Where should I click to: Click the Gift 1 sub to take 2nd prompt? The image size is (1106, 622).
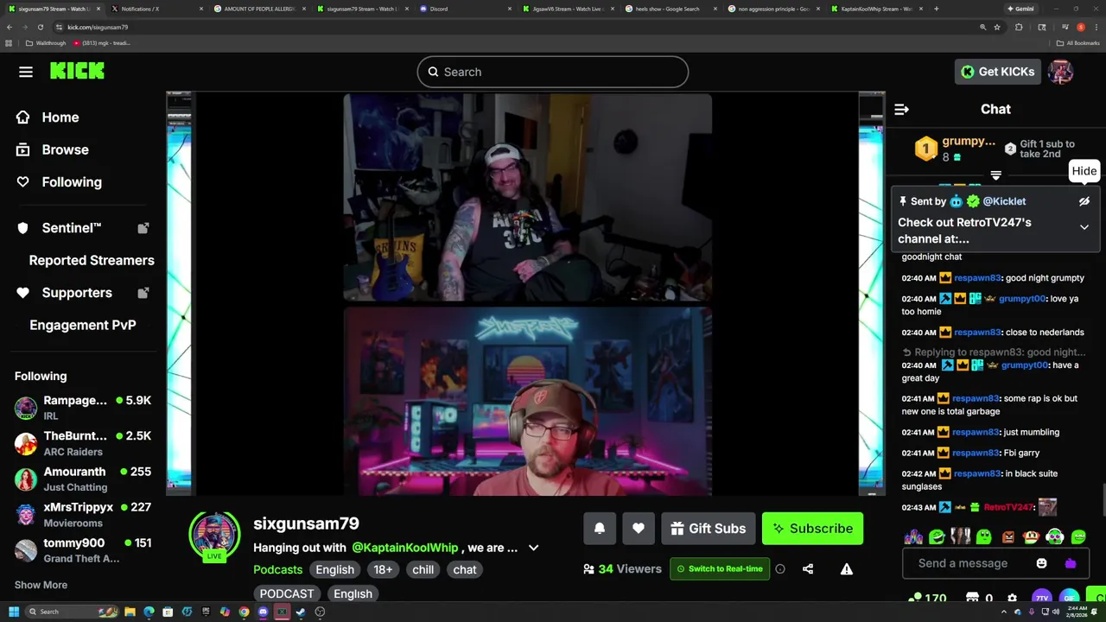(x=1040, y=149)
